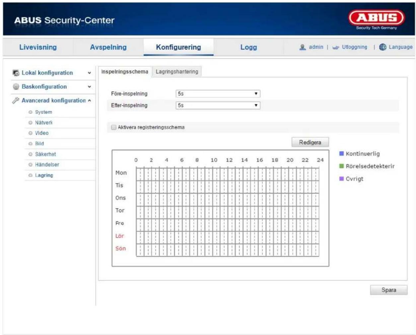The height and width of the screenshot is (335, 416).
Task: Click the Utloggning logout icon
Action: (x=336, y=47)
